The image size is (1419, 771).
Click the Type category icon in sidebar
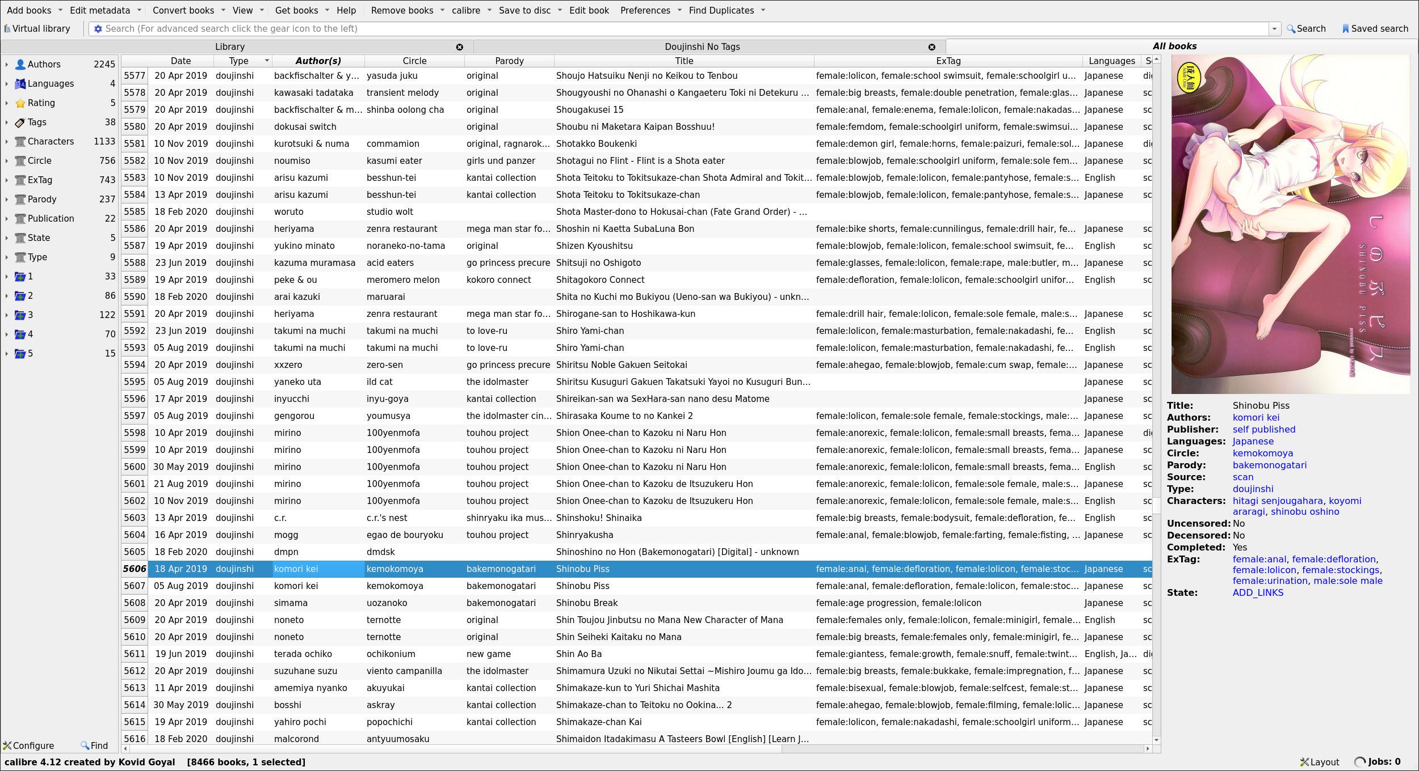click(x=20, y=257)
